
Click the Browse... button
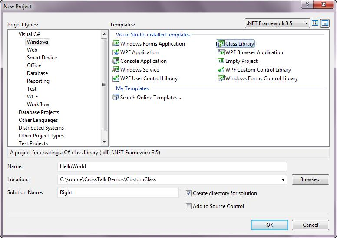tap(311, 179)
